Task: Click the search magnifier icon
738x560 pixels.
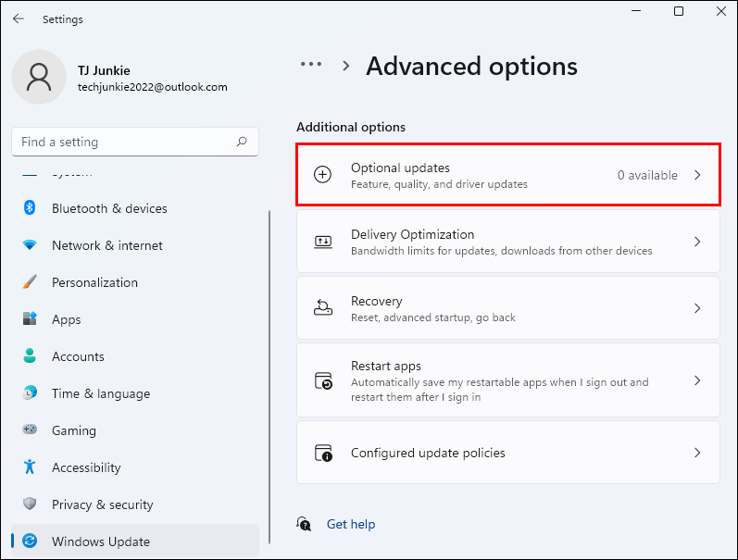Action: click(242, 142)
